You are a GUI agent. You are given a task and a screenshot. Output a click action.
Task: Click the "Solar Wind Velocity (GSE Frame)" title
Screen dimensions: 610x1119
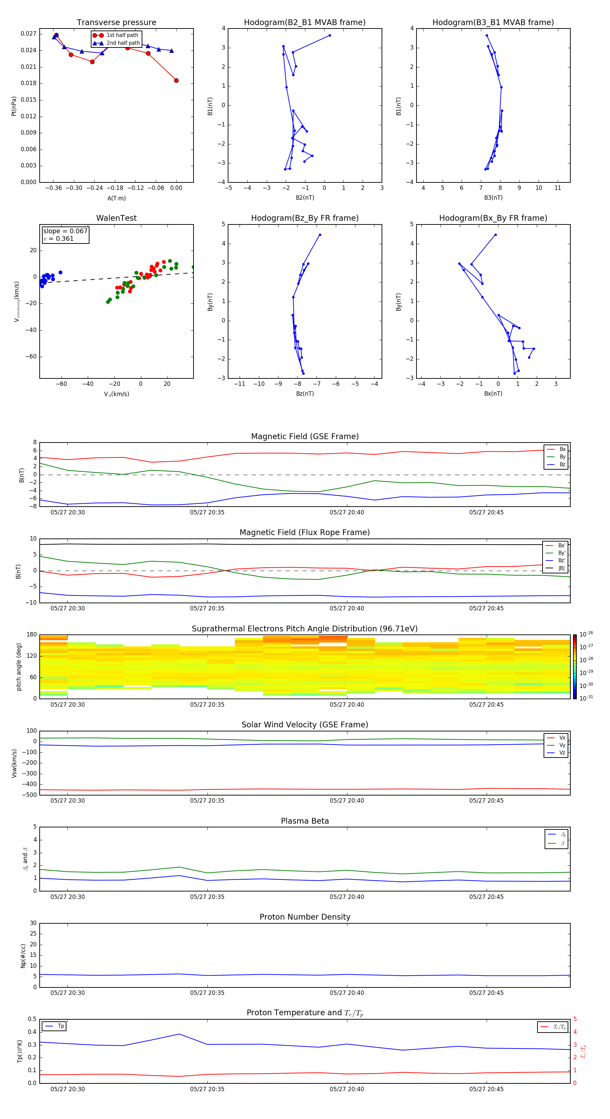tap(305, 725)
